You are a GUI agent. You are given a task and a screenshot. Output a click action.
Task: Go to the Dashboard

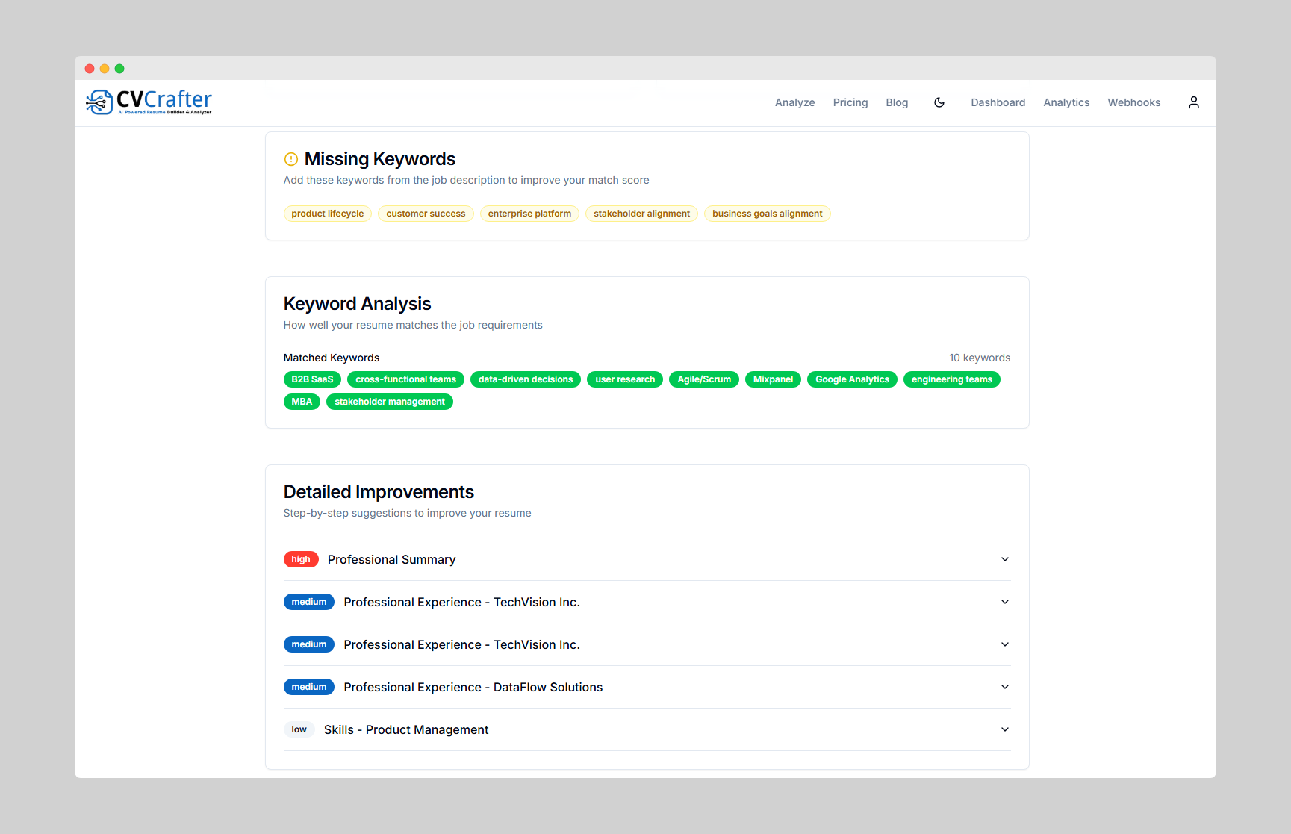click(998, 102)
